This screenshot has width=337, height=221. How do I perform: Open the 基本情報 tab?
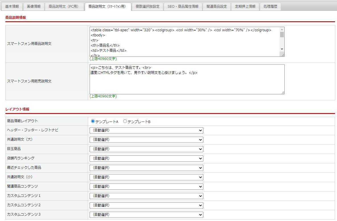(12, 7)
